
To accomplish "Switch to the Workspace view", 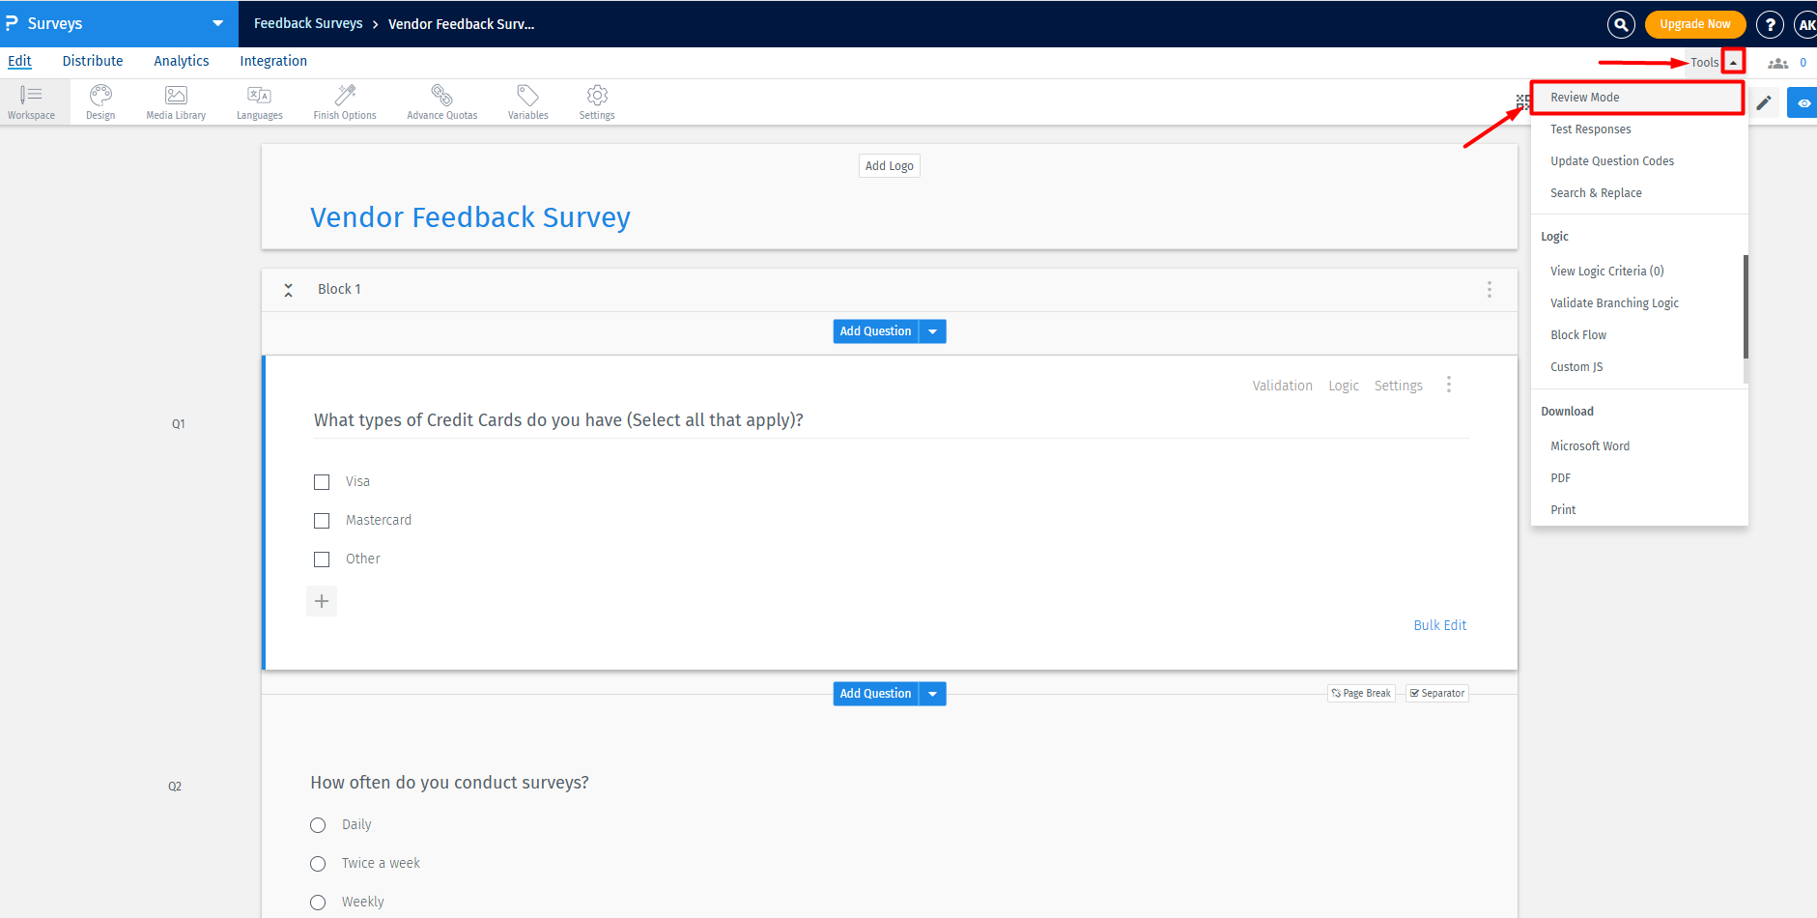I will coord(32,101).
